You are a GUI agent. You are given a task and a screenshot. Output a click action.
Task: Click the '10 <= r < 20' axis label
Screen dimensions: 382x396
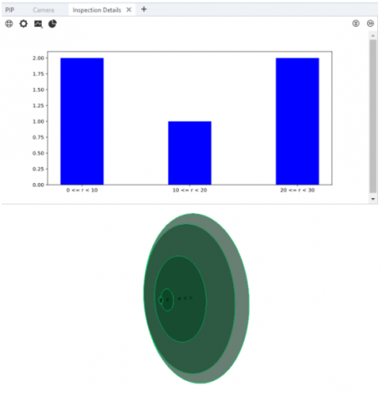190,190
